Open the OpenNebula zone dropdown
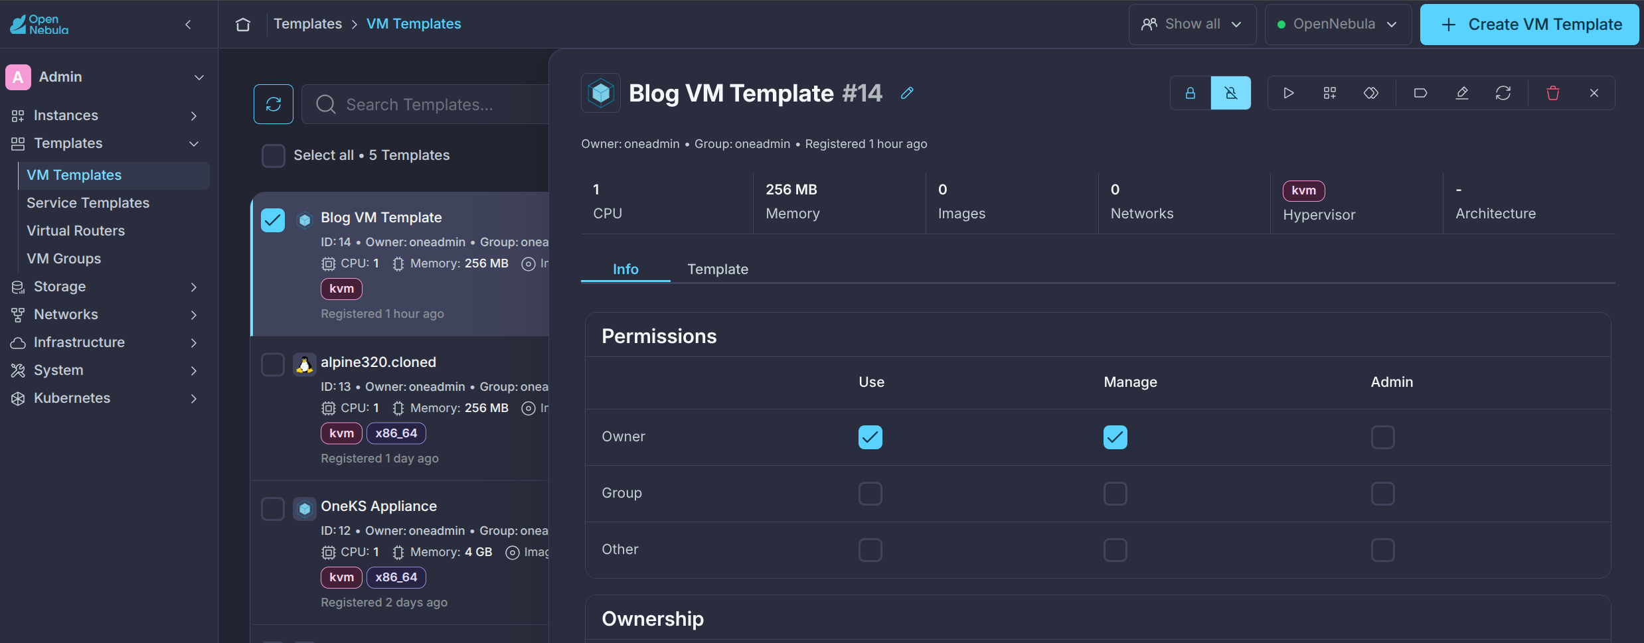 pos(1337,25)
